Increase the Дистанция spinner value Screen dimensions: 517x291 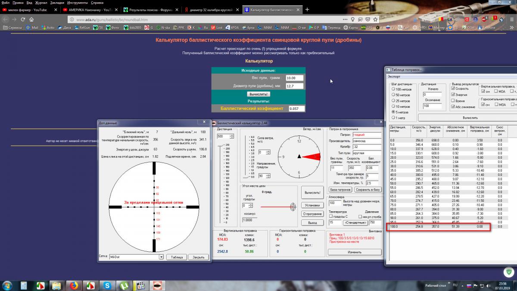[x=232, y=135]
